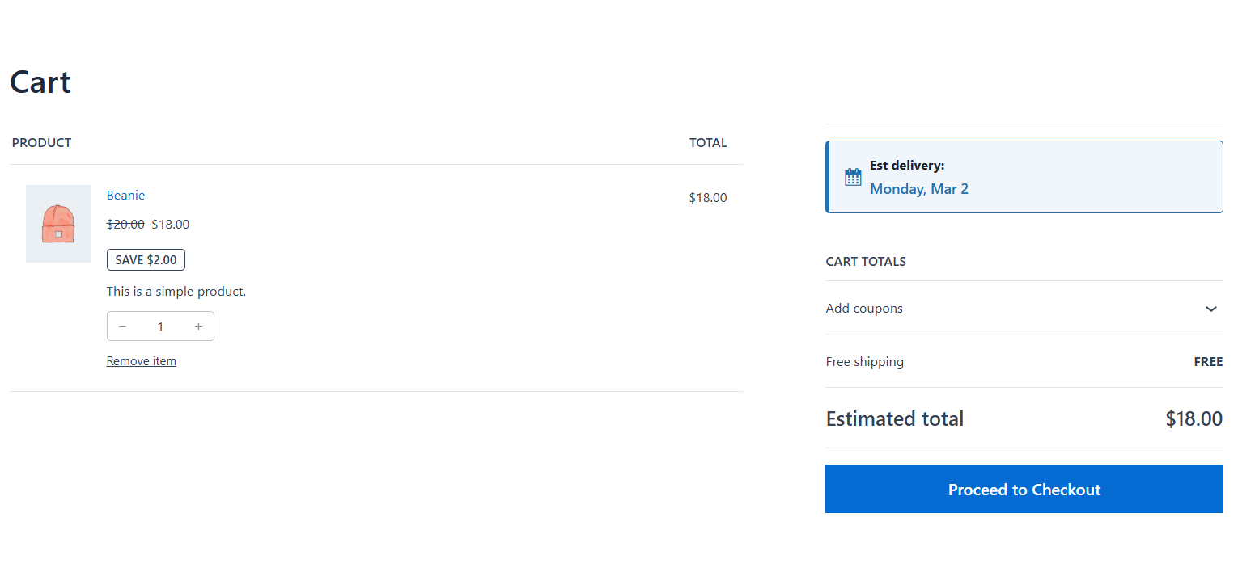Click the crossed-out $20.00 price
1255x572 pixels.
(125, 225)
